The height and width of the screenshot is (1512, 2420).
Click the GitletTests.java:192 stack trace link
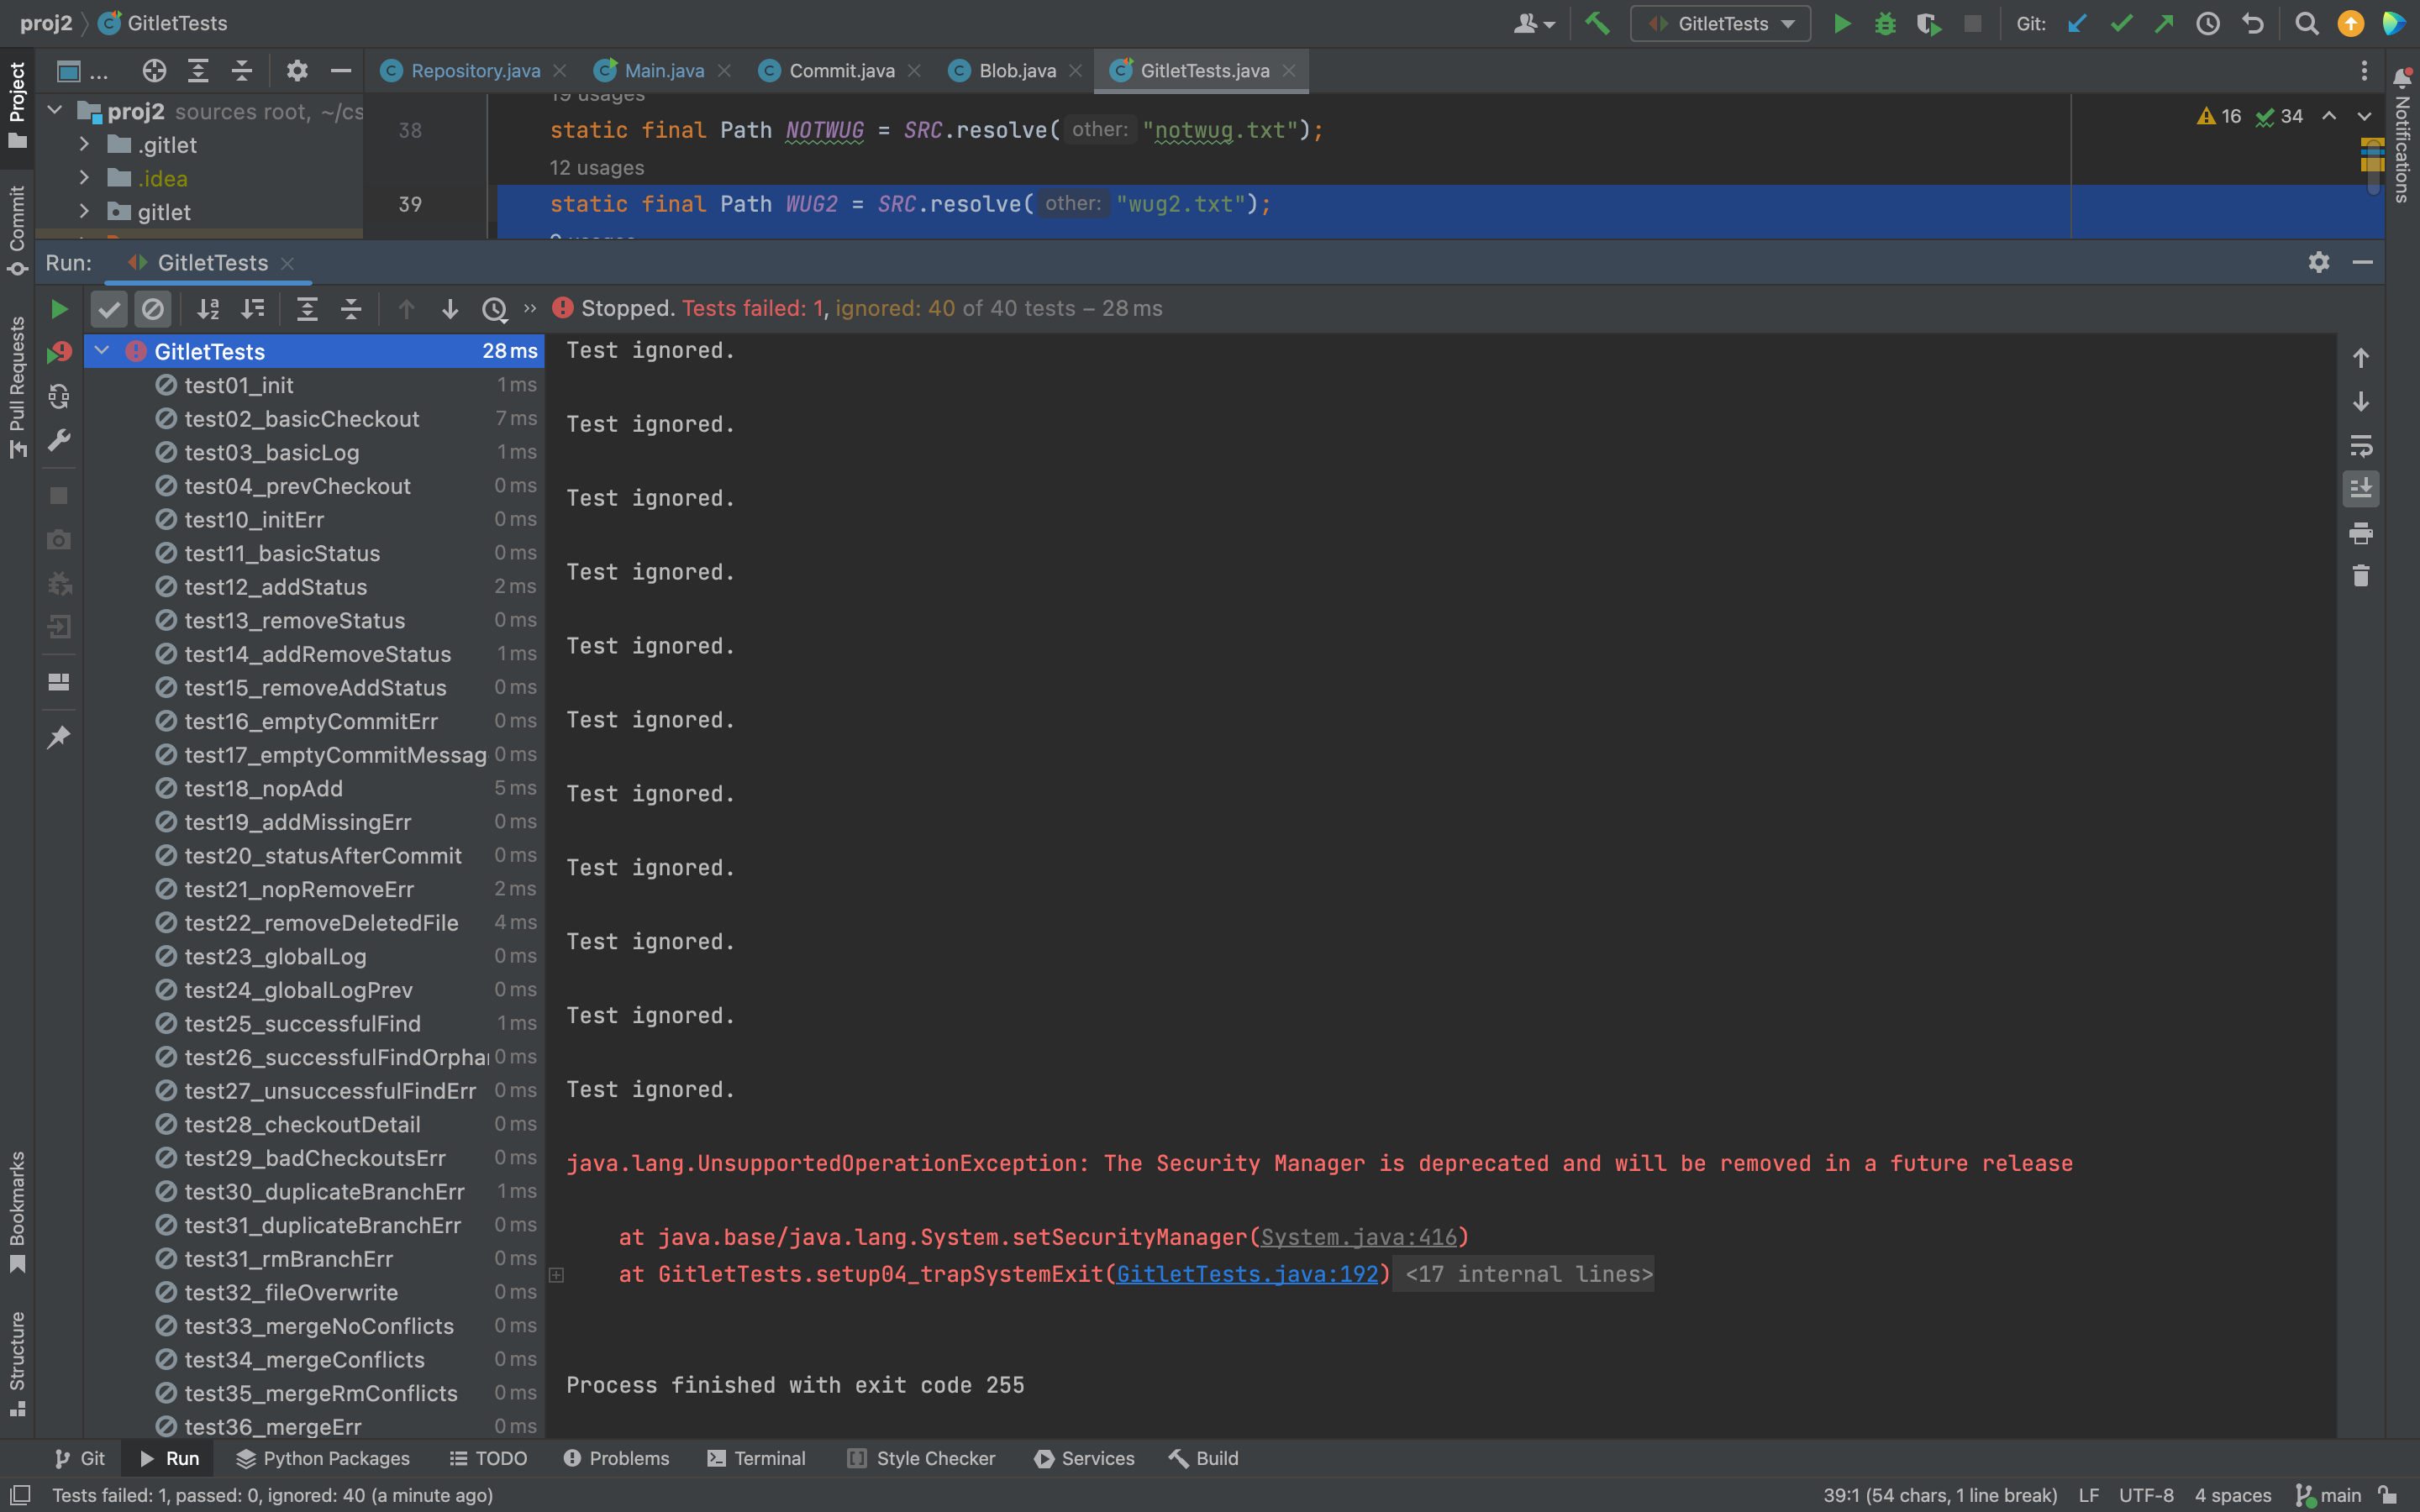[x=1246, y=1274]
